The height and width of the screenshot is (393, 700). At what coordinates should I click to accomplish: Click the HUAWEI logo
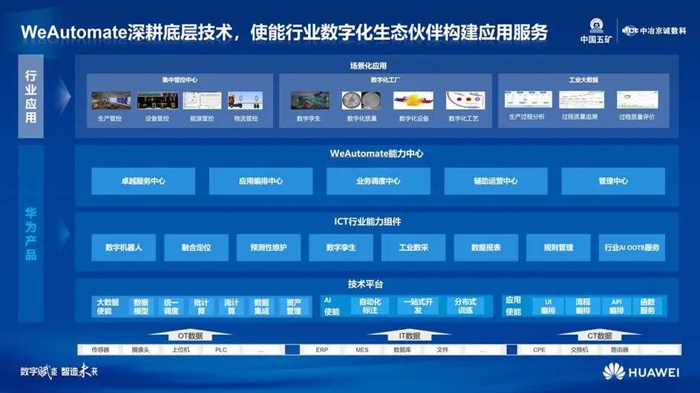point(641,371)
